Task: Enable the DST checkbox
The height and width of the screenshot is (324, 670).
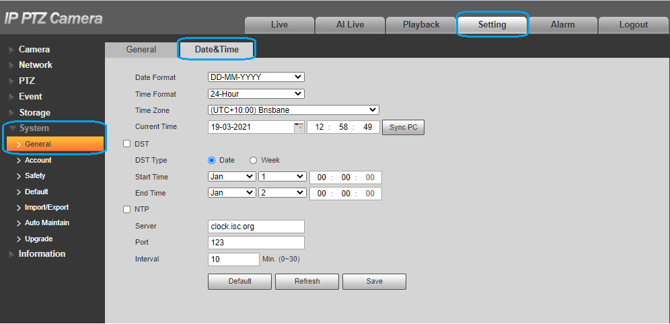Action: tap(126, 144)
